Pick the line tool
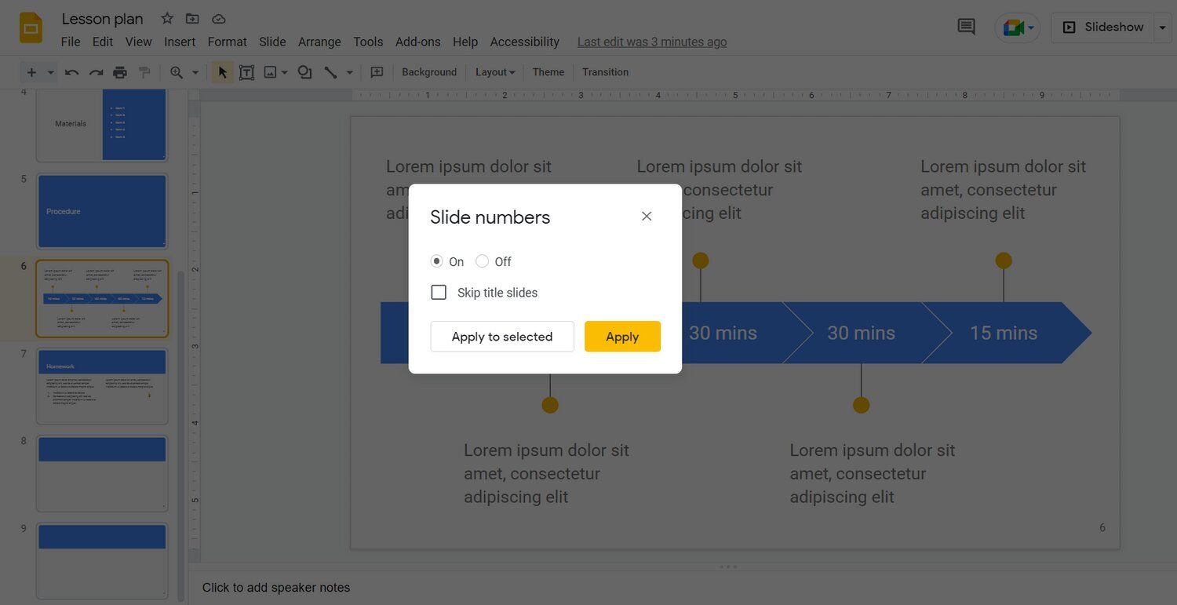The height and width of the screenshot is (605, 1177). [x=330, y=72]
